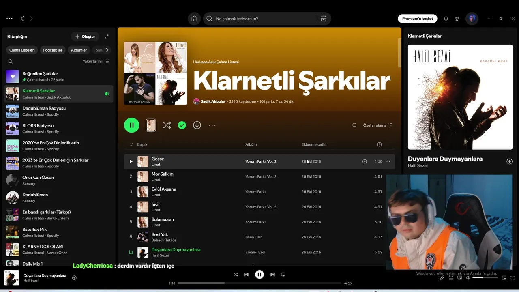Open Halil Sezai album art in right panel
519x292 pixels.
point(460,97)
